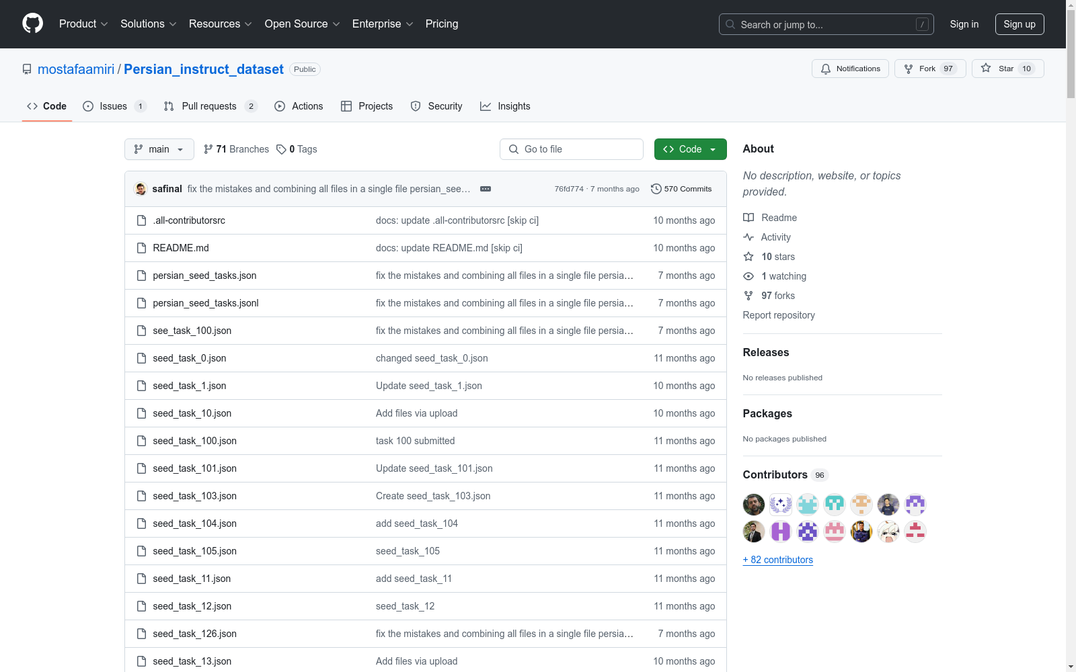
Task: Click the eye icon next to watching
Action: click(748, 276)
